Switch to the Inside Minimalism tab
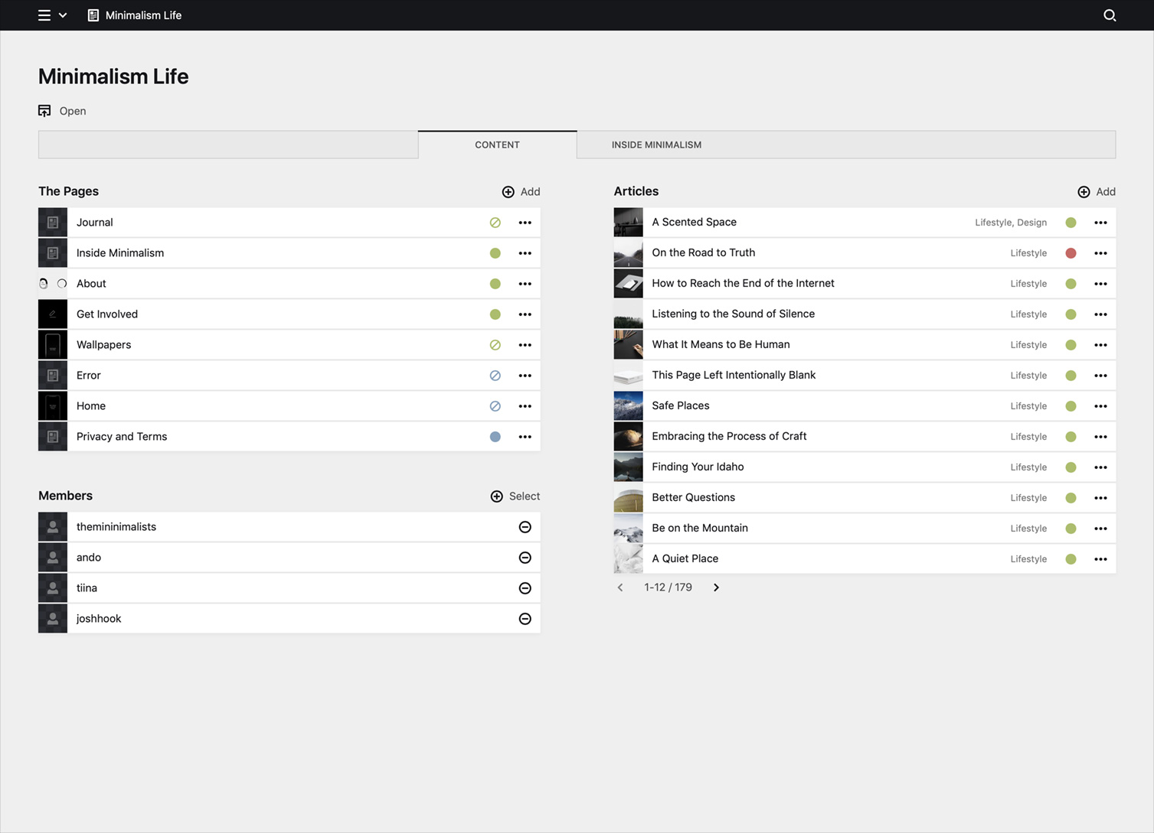Image resolution: width=1154 pixels, height=833 pixels. (x=656, y=145)
